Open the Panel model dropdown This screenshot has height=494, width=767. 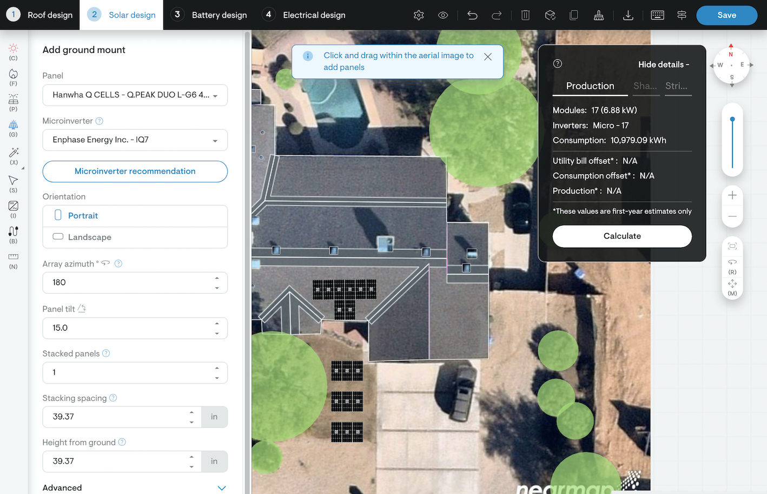click(135, 95)
